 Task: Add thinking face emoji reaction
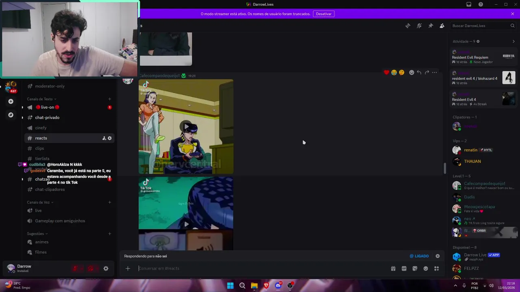pyautogui.click(x=402, y=72)
